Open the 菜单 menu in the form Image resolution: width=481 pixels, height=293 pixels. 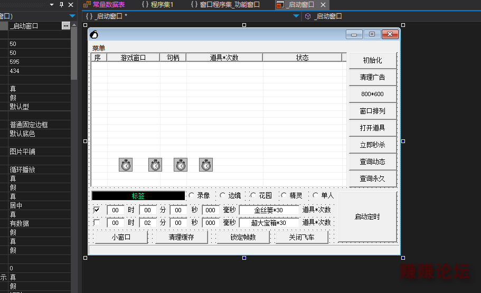coord(99,48)
